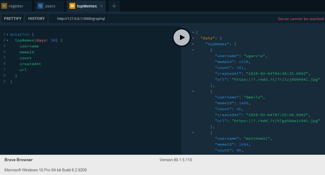This screenshot has width=325, height=175.
Task: Collapse the "data" node in response
Action: [x=193, y=38]
